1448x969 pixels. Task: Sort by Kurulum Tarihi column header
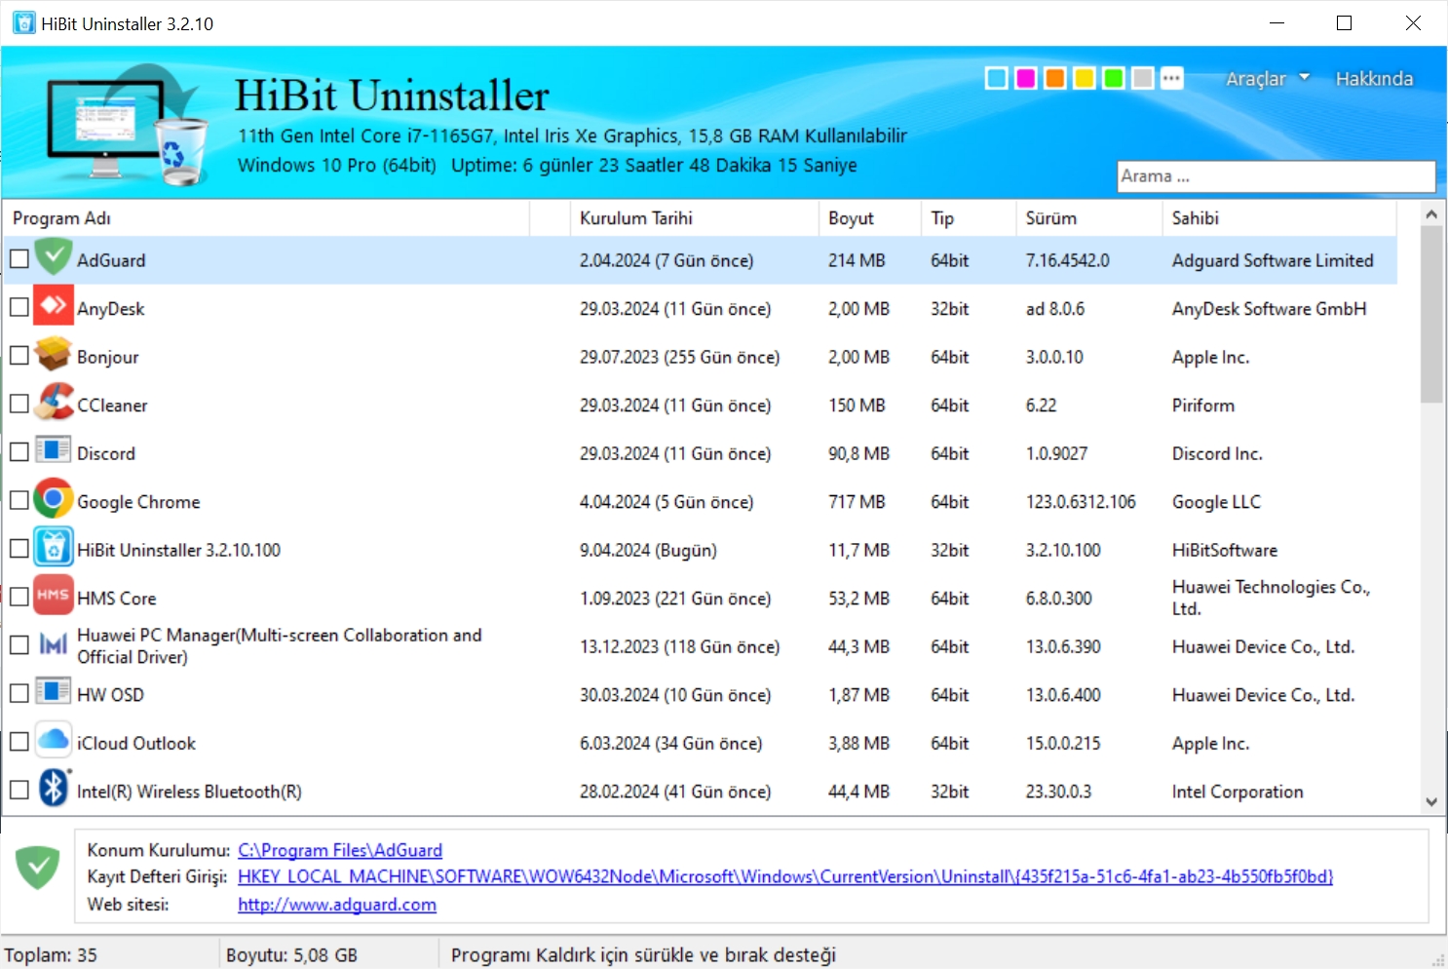click(694, 218)
